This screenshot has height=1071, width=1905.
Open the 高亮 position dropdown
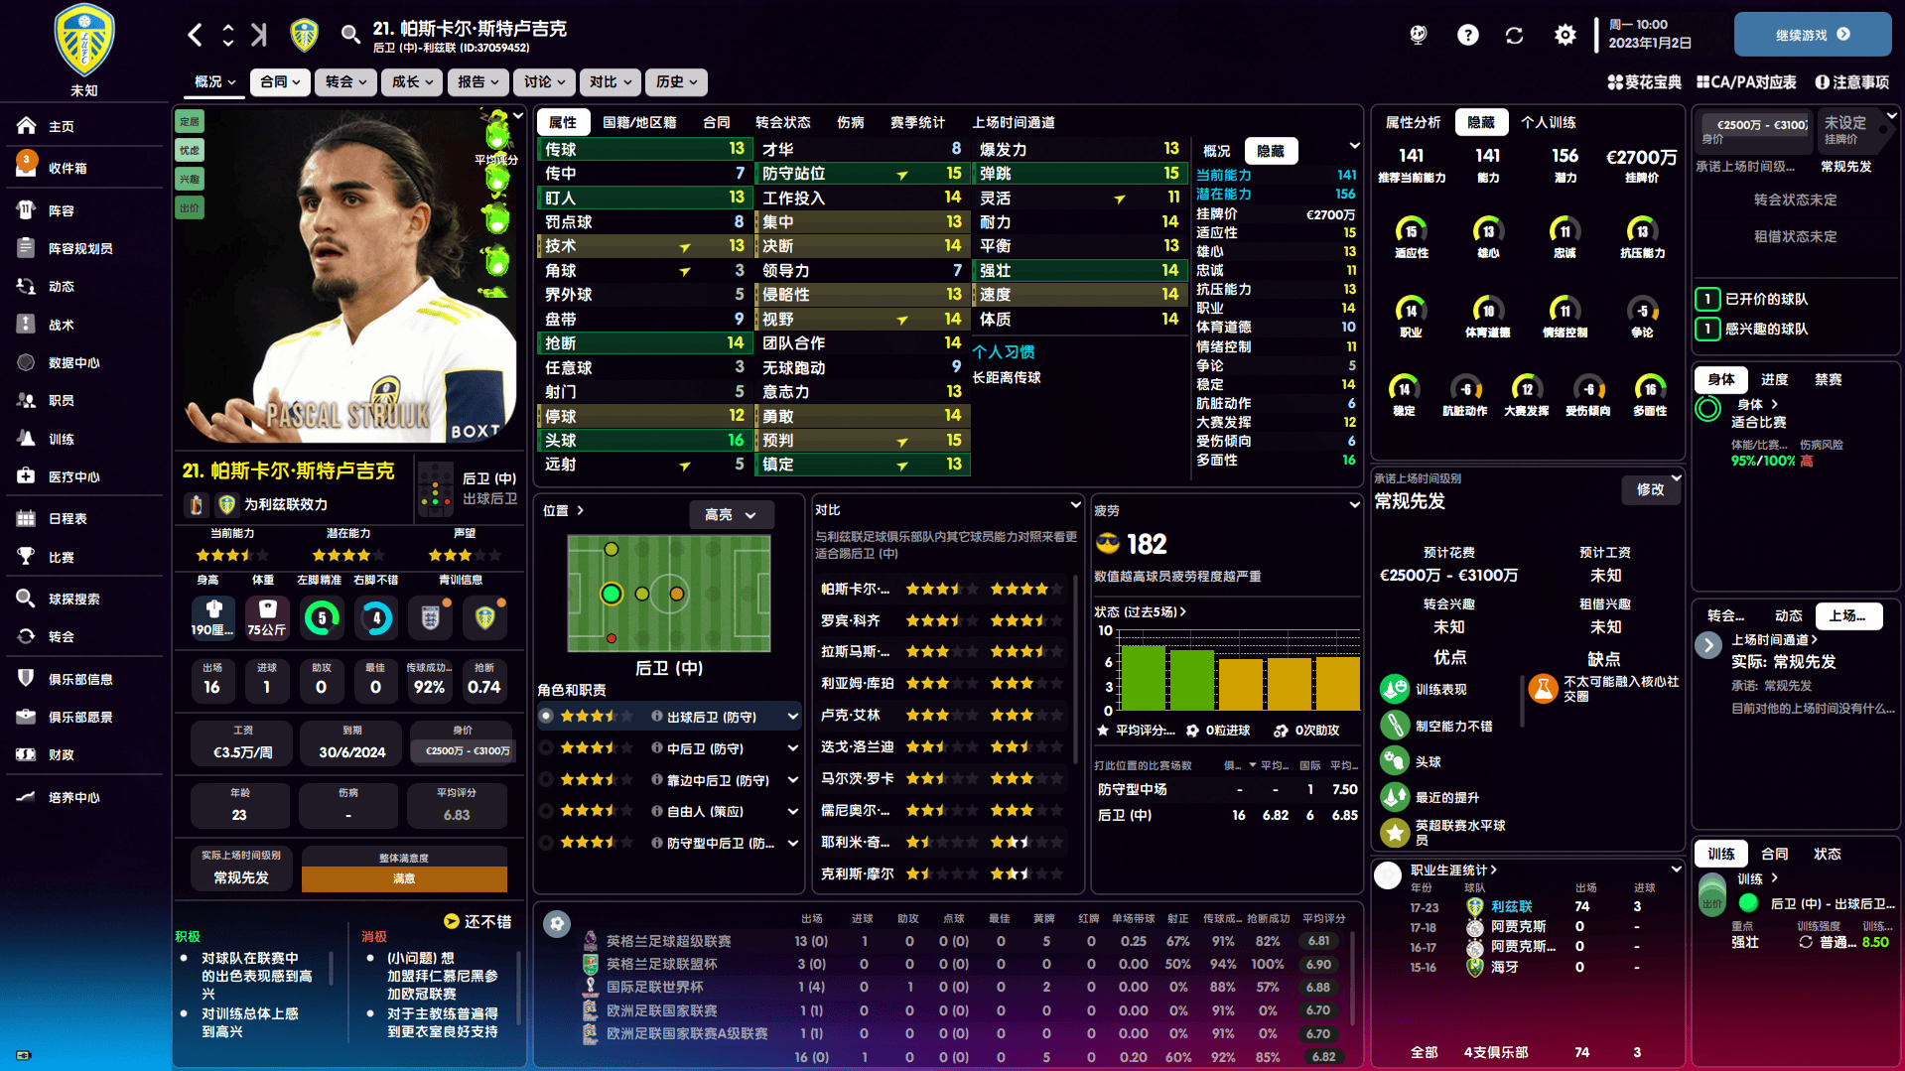(731, 514)
